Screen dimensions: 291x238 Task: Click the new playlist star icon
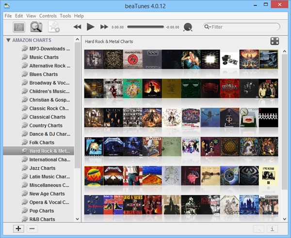pos(53,27)
